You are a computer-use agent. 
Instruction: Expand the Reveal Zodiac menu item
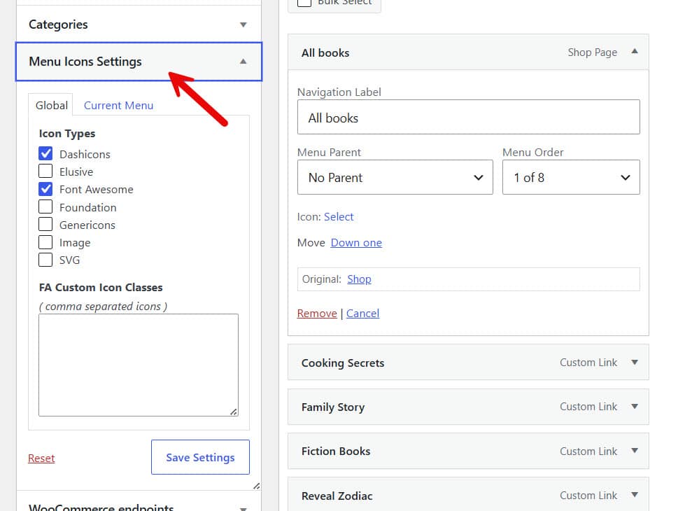[635, 495]
